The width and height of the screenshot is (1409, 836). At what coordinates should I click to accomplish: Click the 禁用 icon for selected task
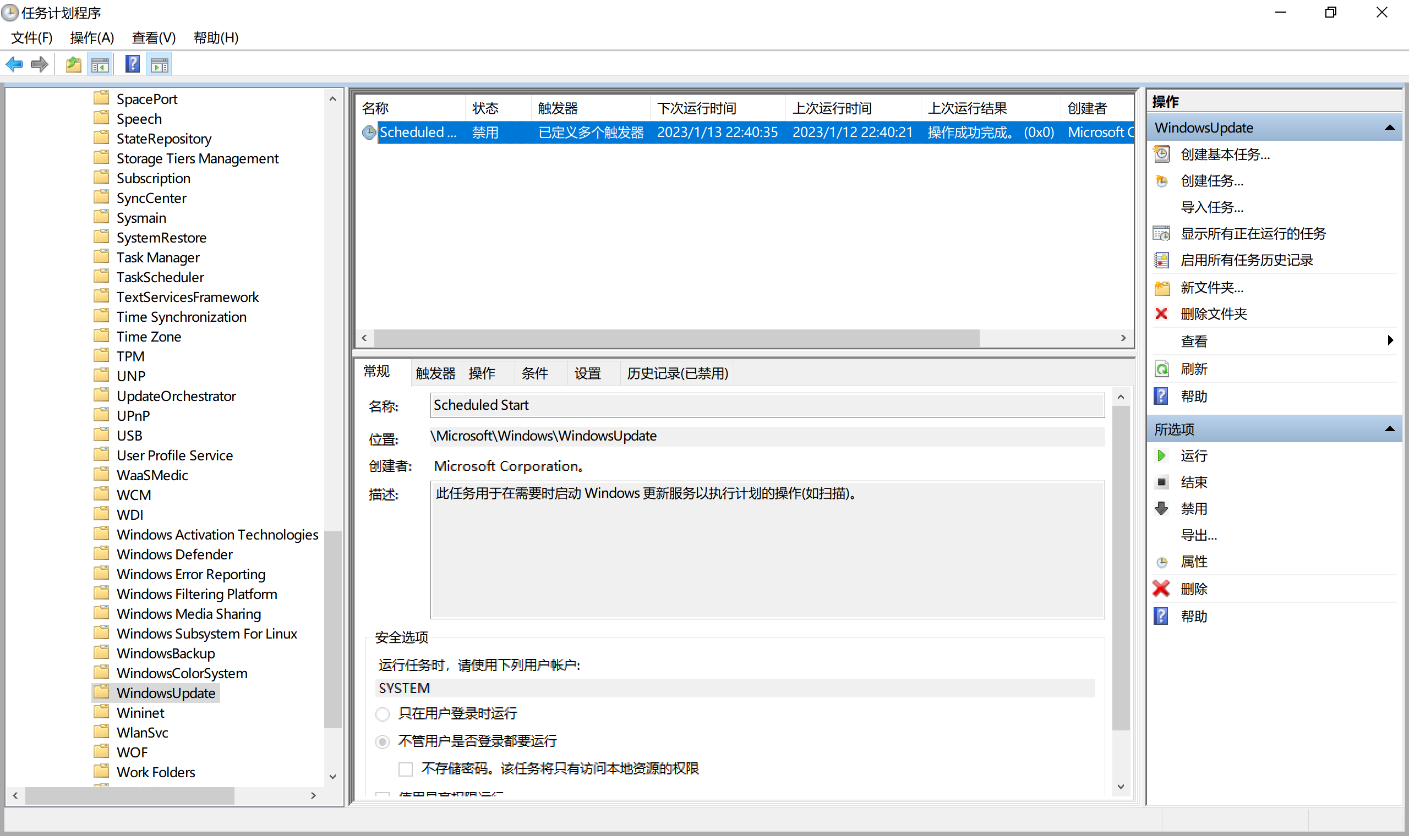tap(1162, 508)
